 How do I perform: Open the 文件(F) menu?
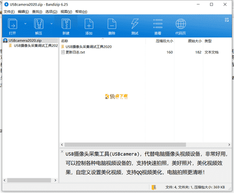(9, 11)
